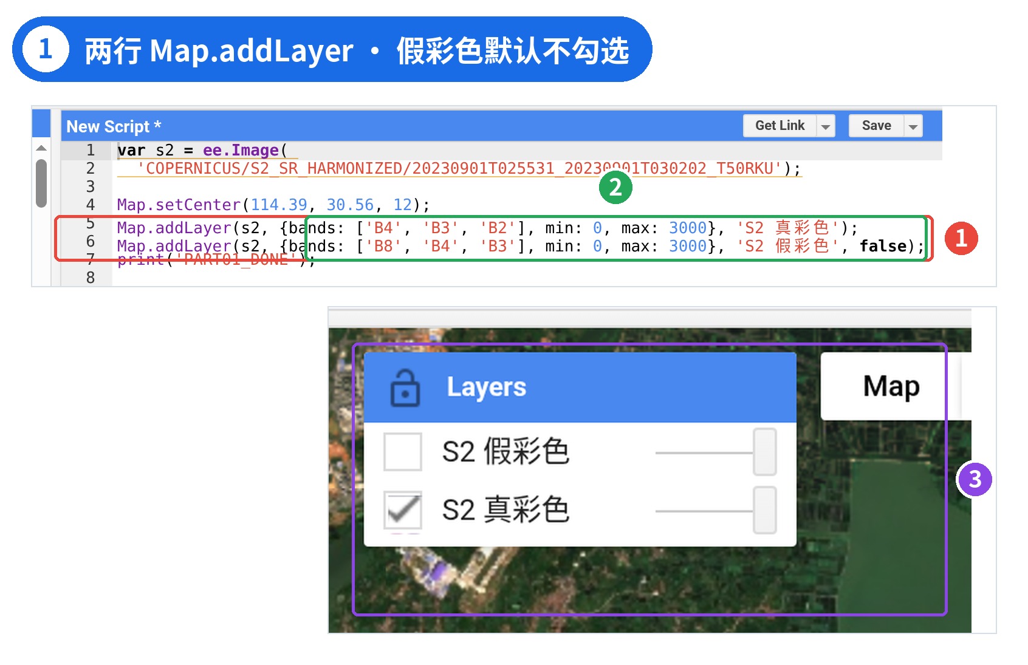This screenshot has height=665, width=1028.
Task: Click the Save button
Action: click(877, 126)
